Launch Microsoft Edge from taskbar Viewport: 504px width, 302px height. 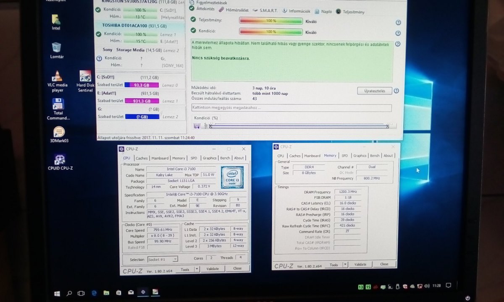coord(94,293)
